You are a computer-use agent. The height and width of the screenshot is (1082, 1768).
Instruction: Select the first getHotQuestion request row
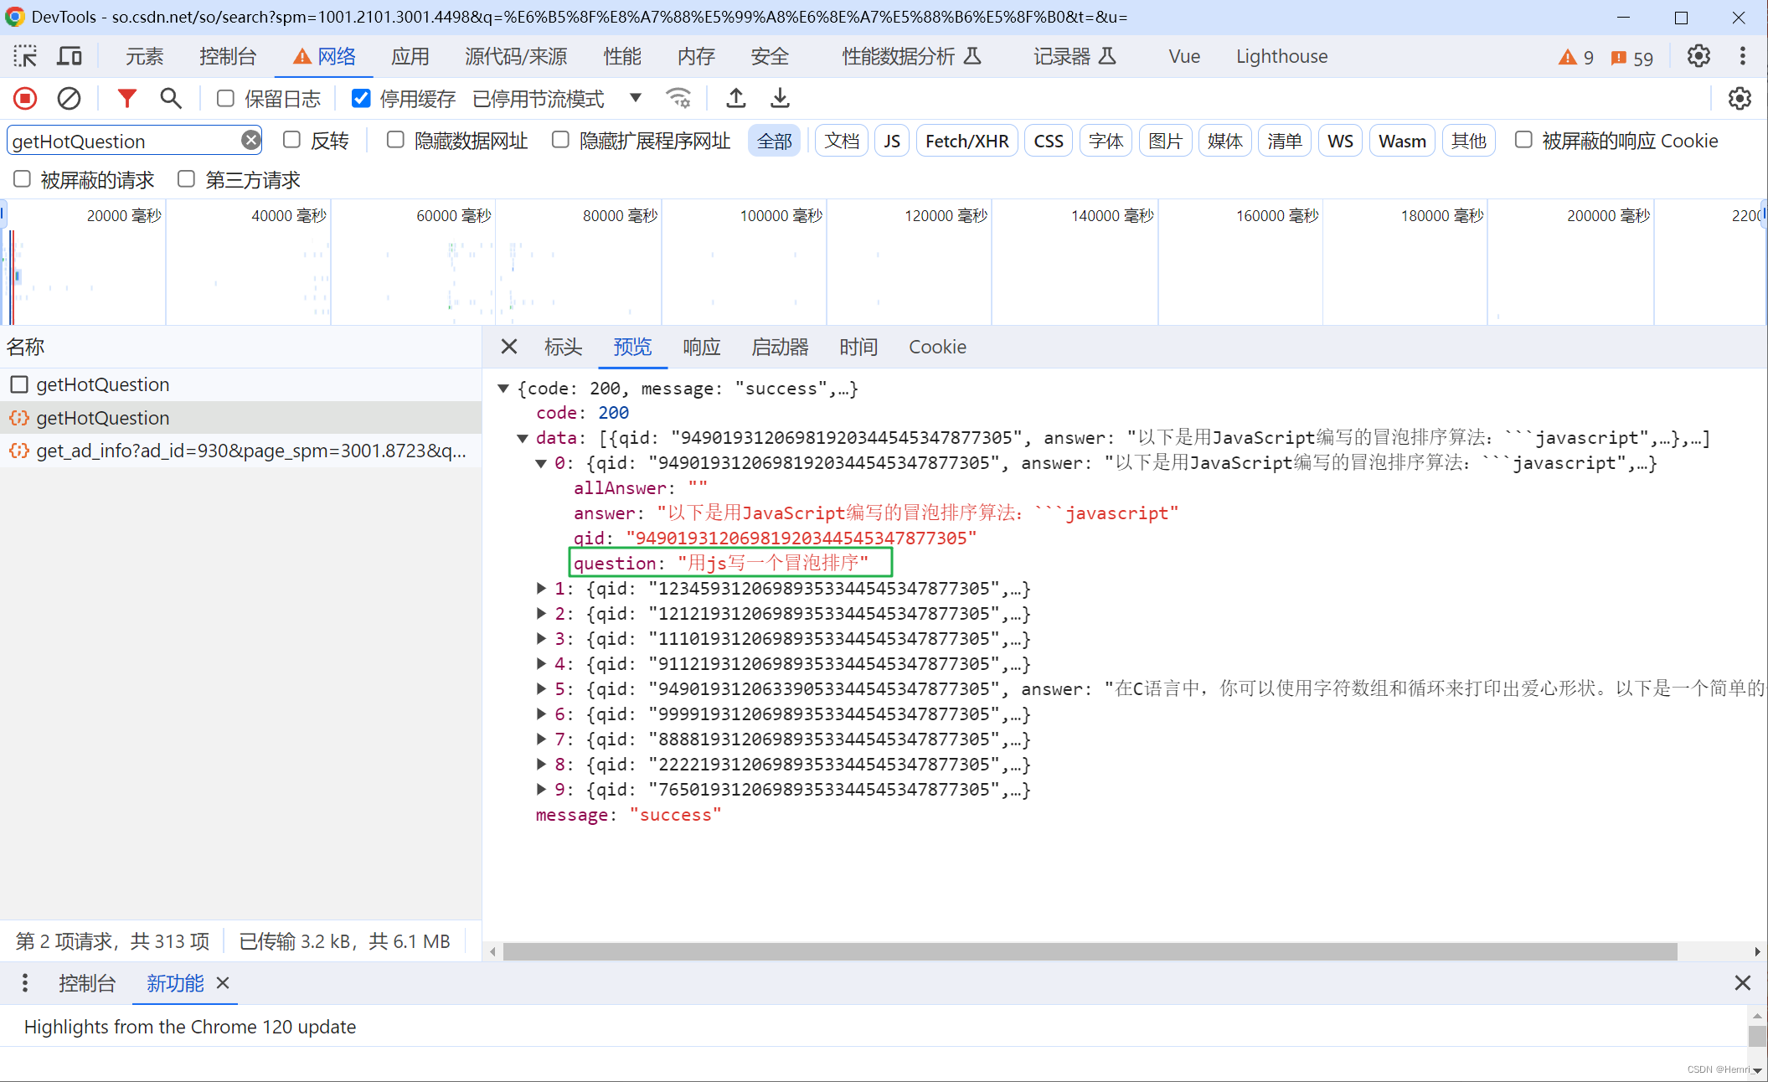click(240, 384)
